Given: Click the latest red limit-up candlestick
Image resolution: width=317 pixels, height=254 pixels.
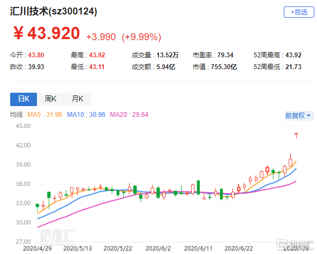Looking at the screenshot, I should (296, 136).
